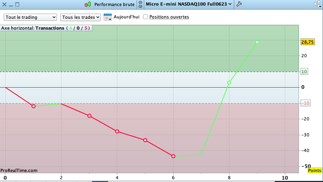Click the Aujourd'hui date label

(127, 17)
